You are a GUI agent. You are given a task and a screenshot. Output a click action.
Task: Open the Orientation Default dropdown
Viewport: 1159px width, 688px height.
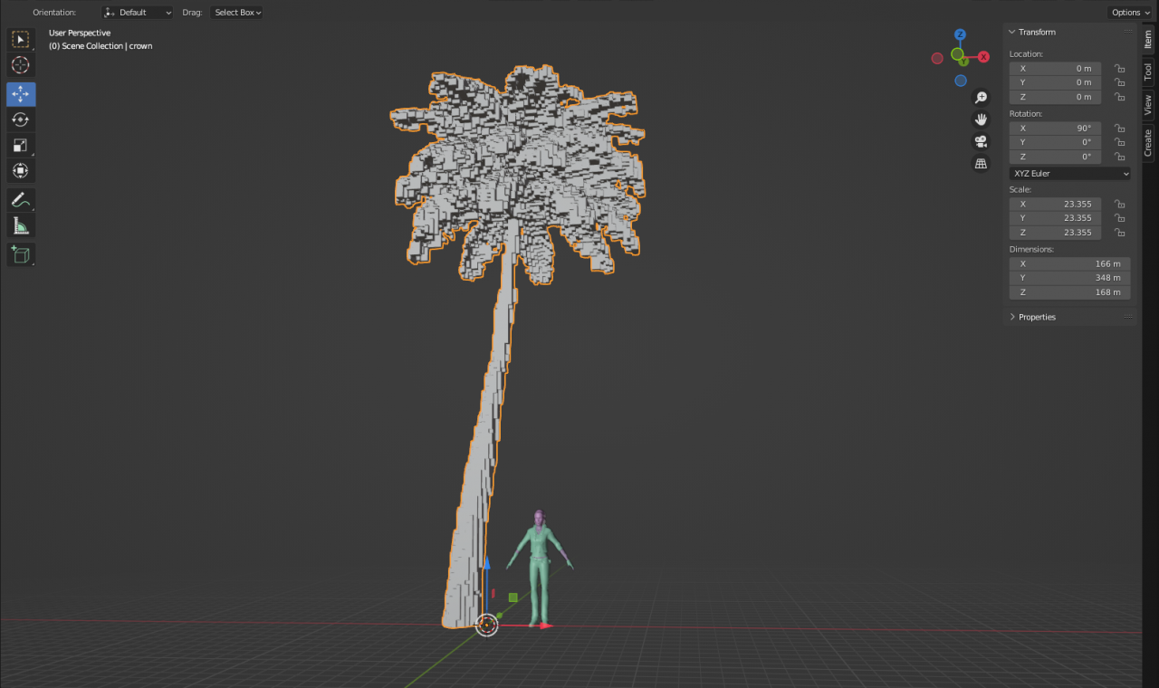coord(137,13)
